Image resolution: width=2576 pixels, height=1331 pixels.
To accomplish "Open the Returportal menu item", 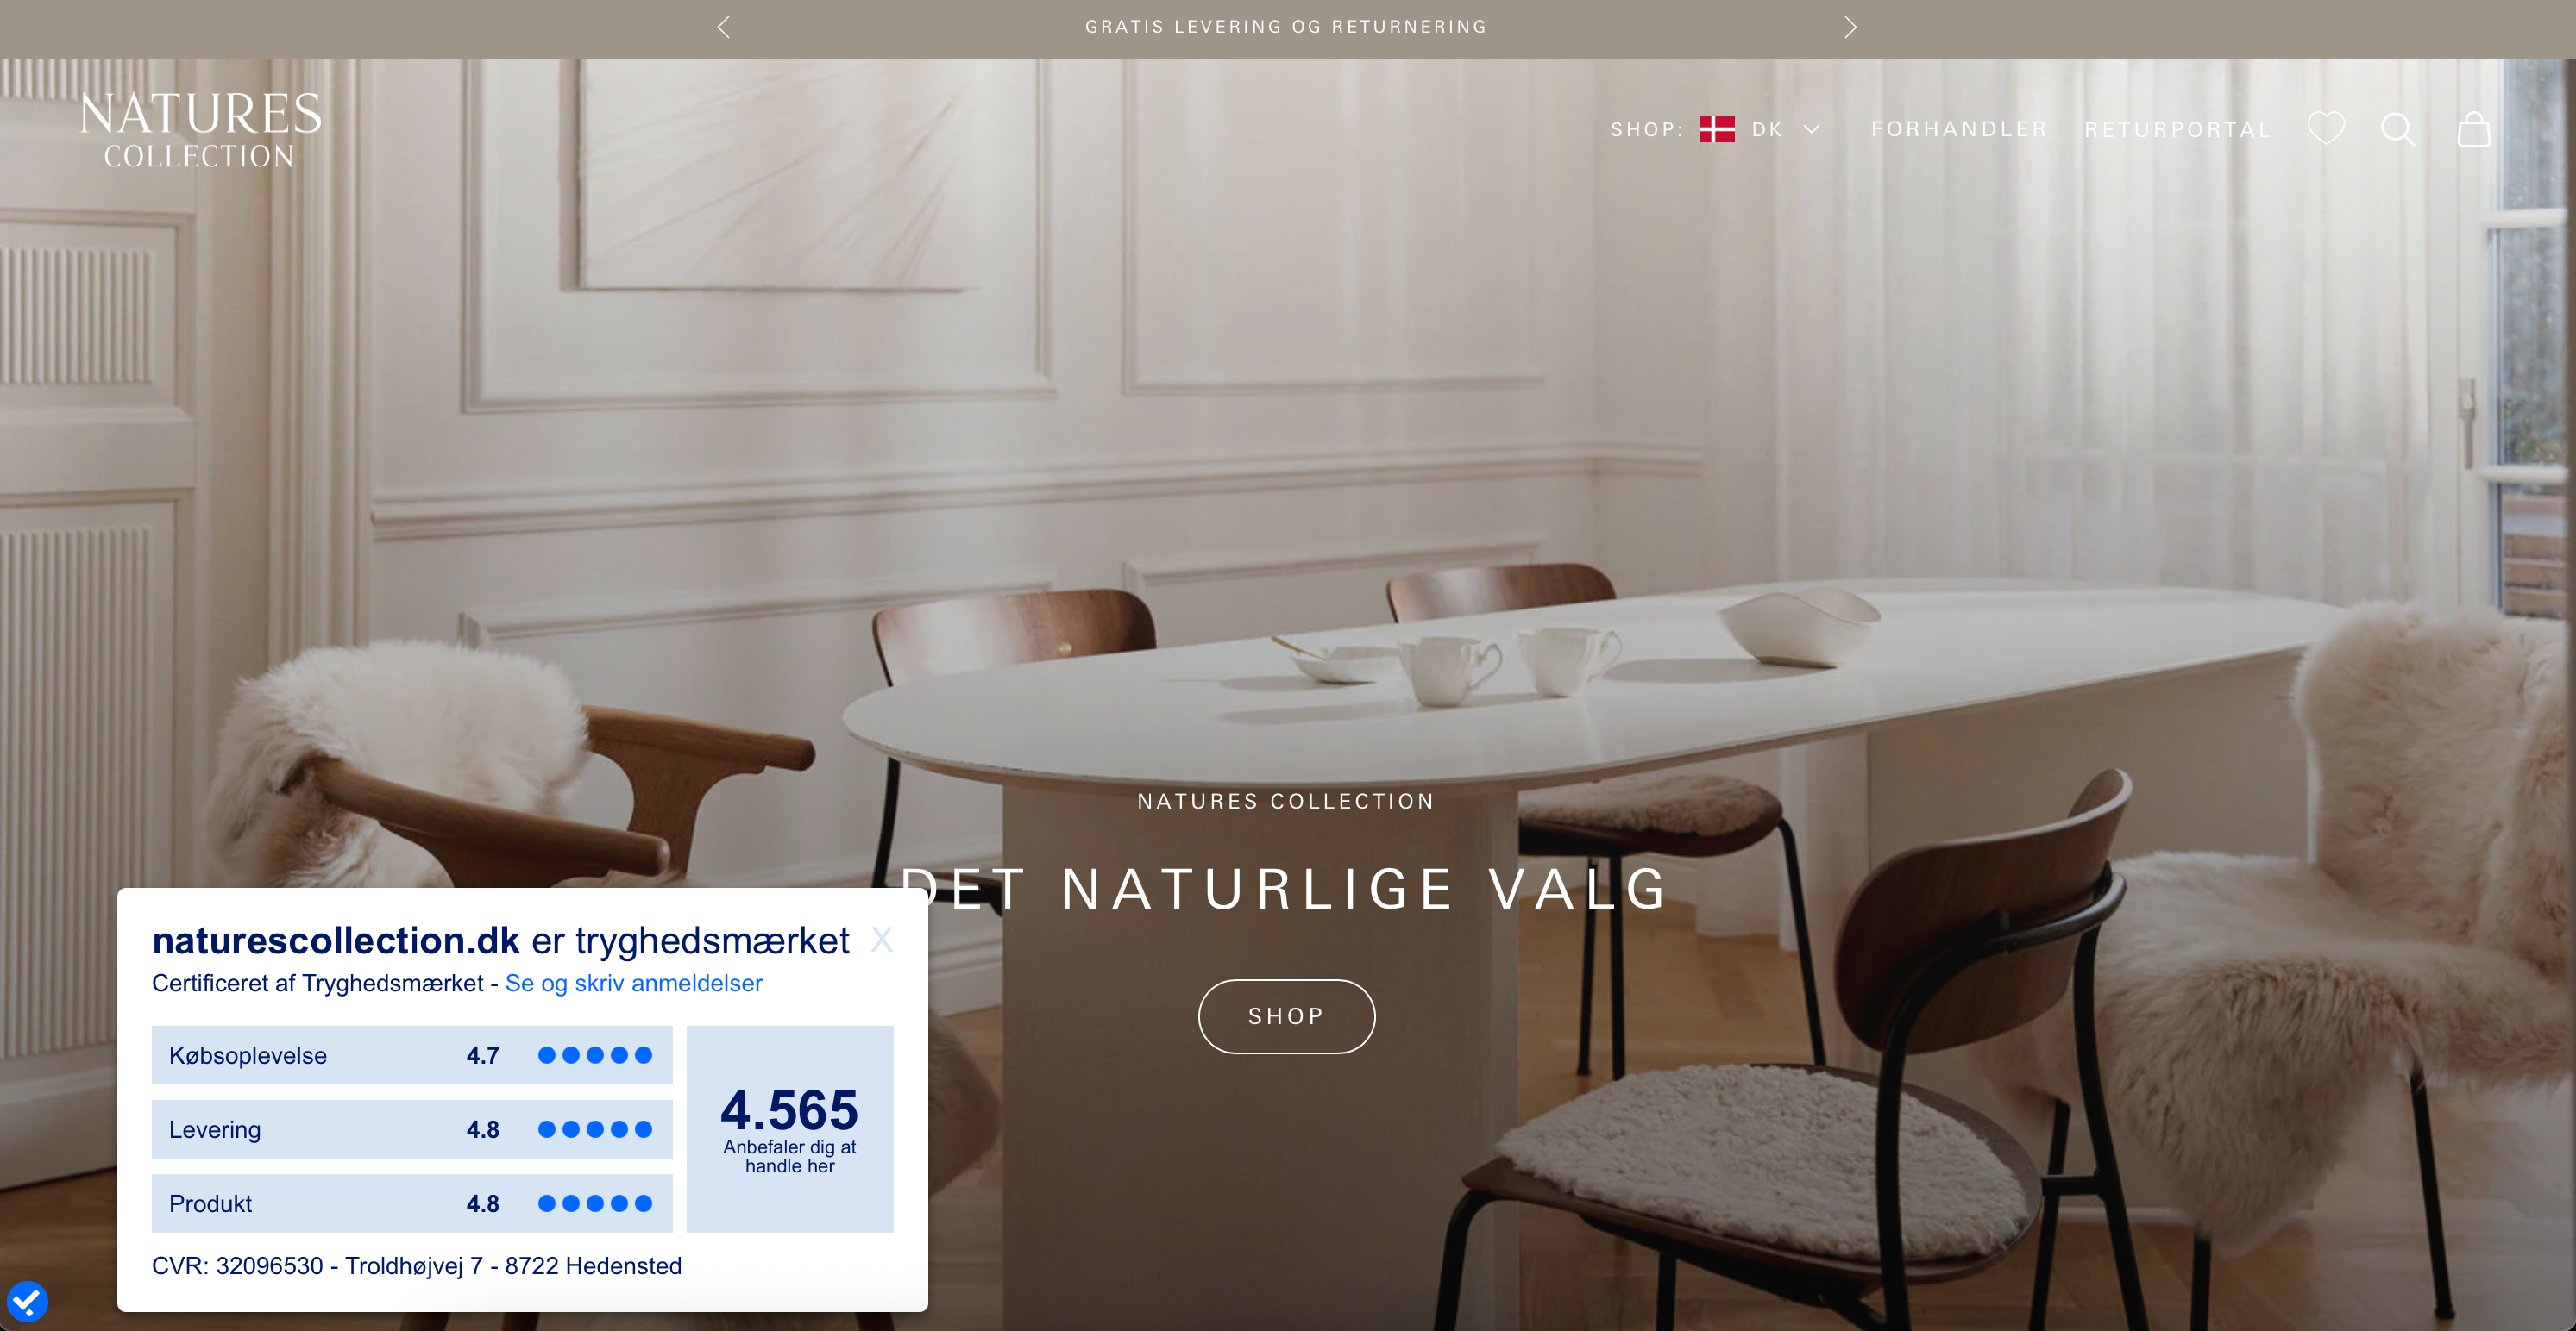I will click(x=2177, y=130).
